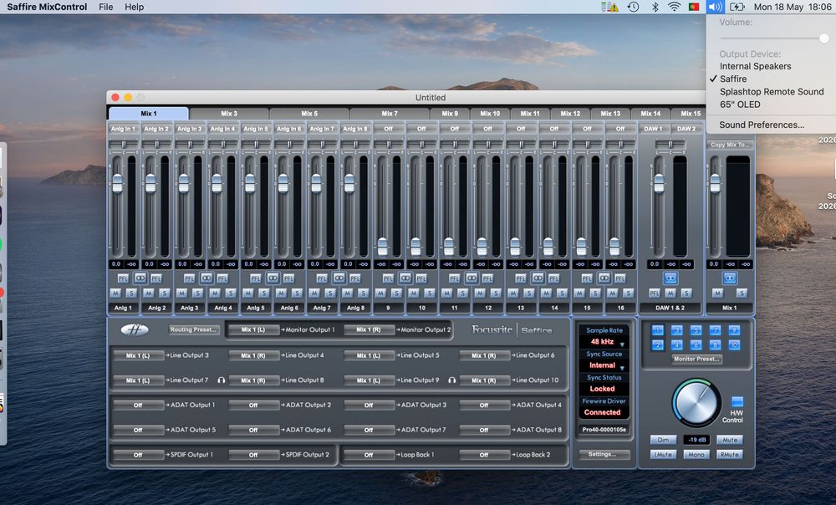Viewport: 836px width, 505px height.
Task: Switch to the Mix 7 tab
Action: [x=390, y=114]
